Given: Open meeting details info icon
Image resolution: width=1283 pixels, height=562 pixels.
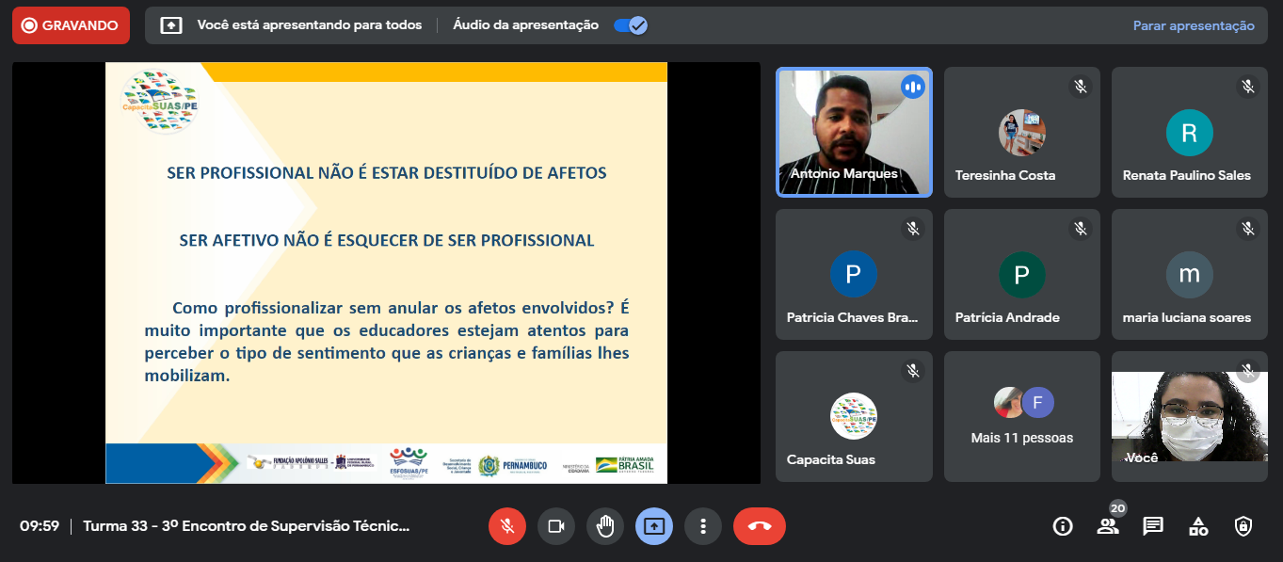Looking at the screenshot, I should click(1063, 526).
